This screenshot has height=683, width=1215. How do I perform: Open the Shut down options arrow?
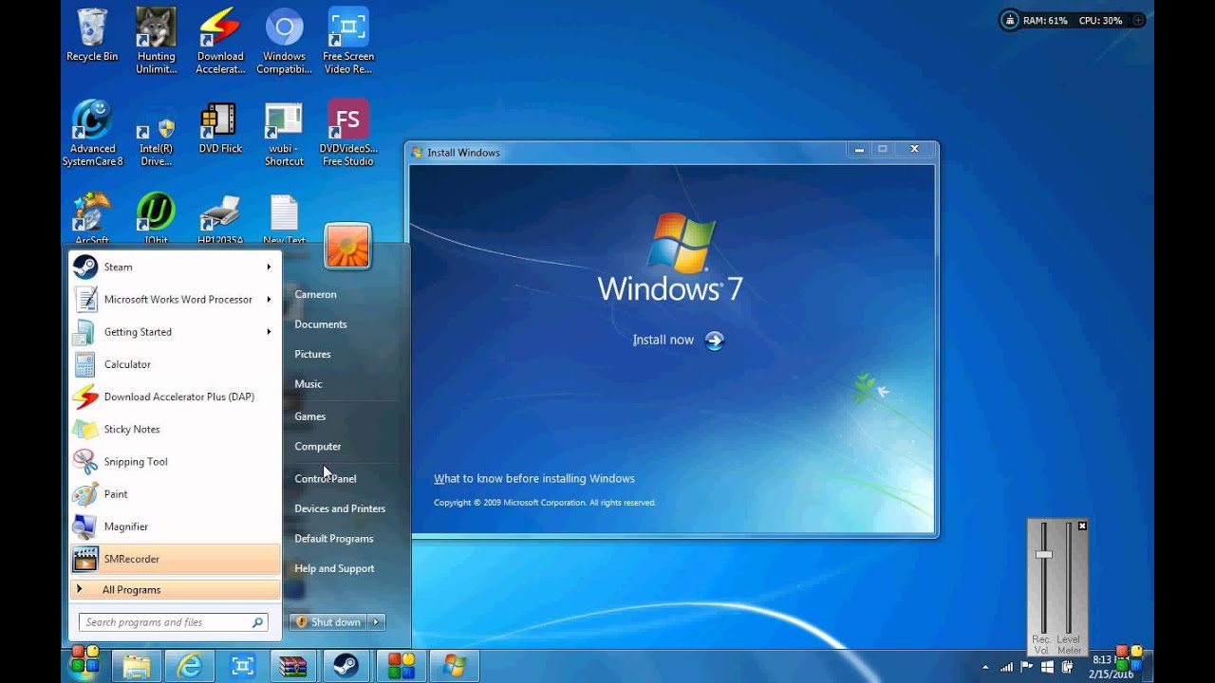[x=376, y=622]
